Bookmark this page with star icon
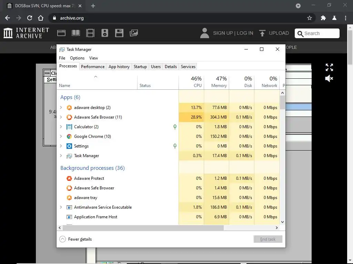Image resolution: width=353 pixels, height=264 pixels. click(x=309, y=18)
